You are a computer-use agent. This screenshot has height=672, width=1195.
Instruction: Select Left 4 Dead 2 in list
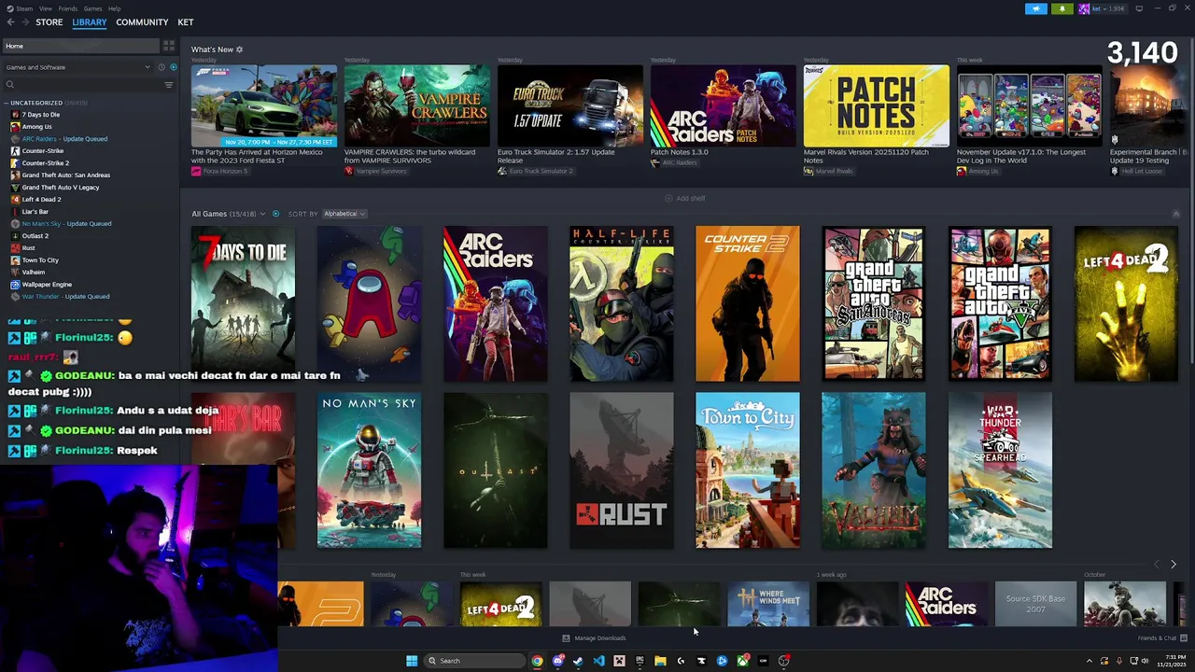click(41, 200)
